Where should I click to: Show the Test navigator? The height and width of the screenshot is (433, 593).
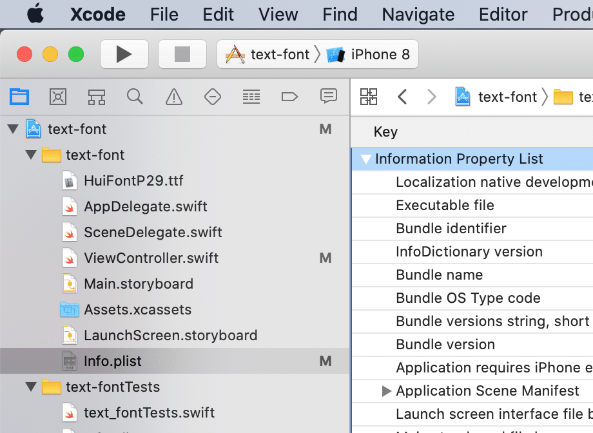[213, 97]
